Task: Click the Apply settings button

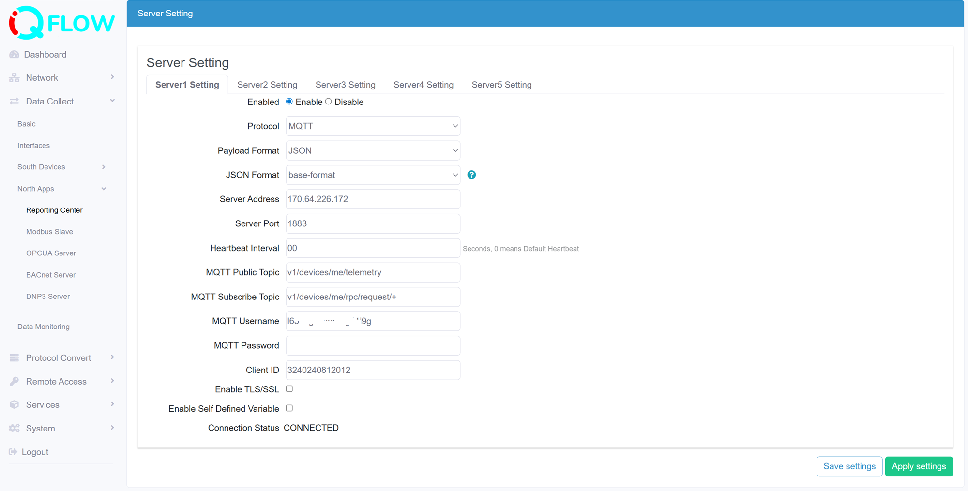Action: pyautogui.click(x=919, y=466)
